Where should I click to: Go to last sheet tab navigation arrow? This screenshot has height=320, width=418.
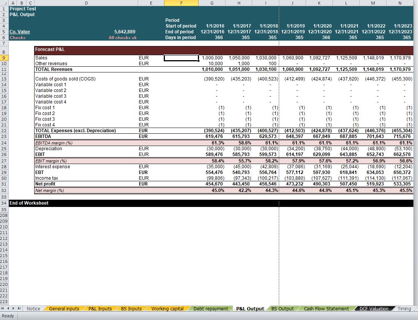(19, 308)
